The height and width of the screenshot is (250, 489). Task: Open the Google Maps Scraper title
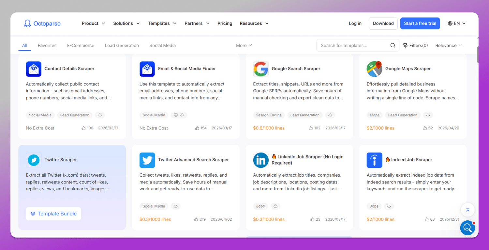[x=408, y=69]
